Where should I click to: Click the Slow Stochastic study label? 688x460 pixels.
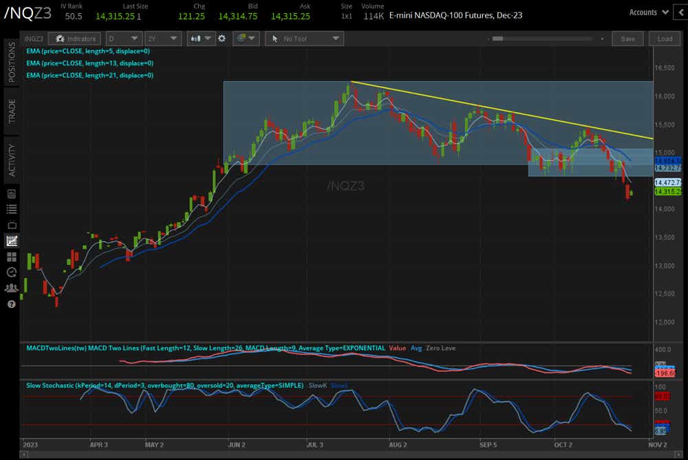tap(164, 386)
